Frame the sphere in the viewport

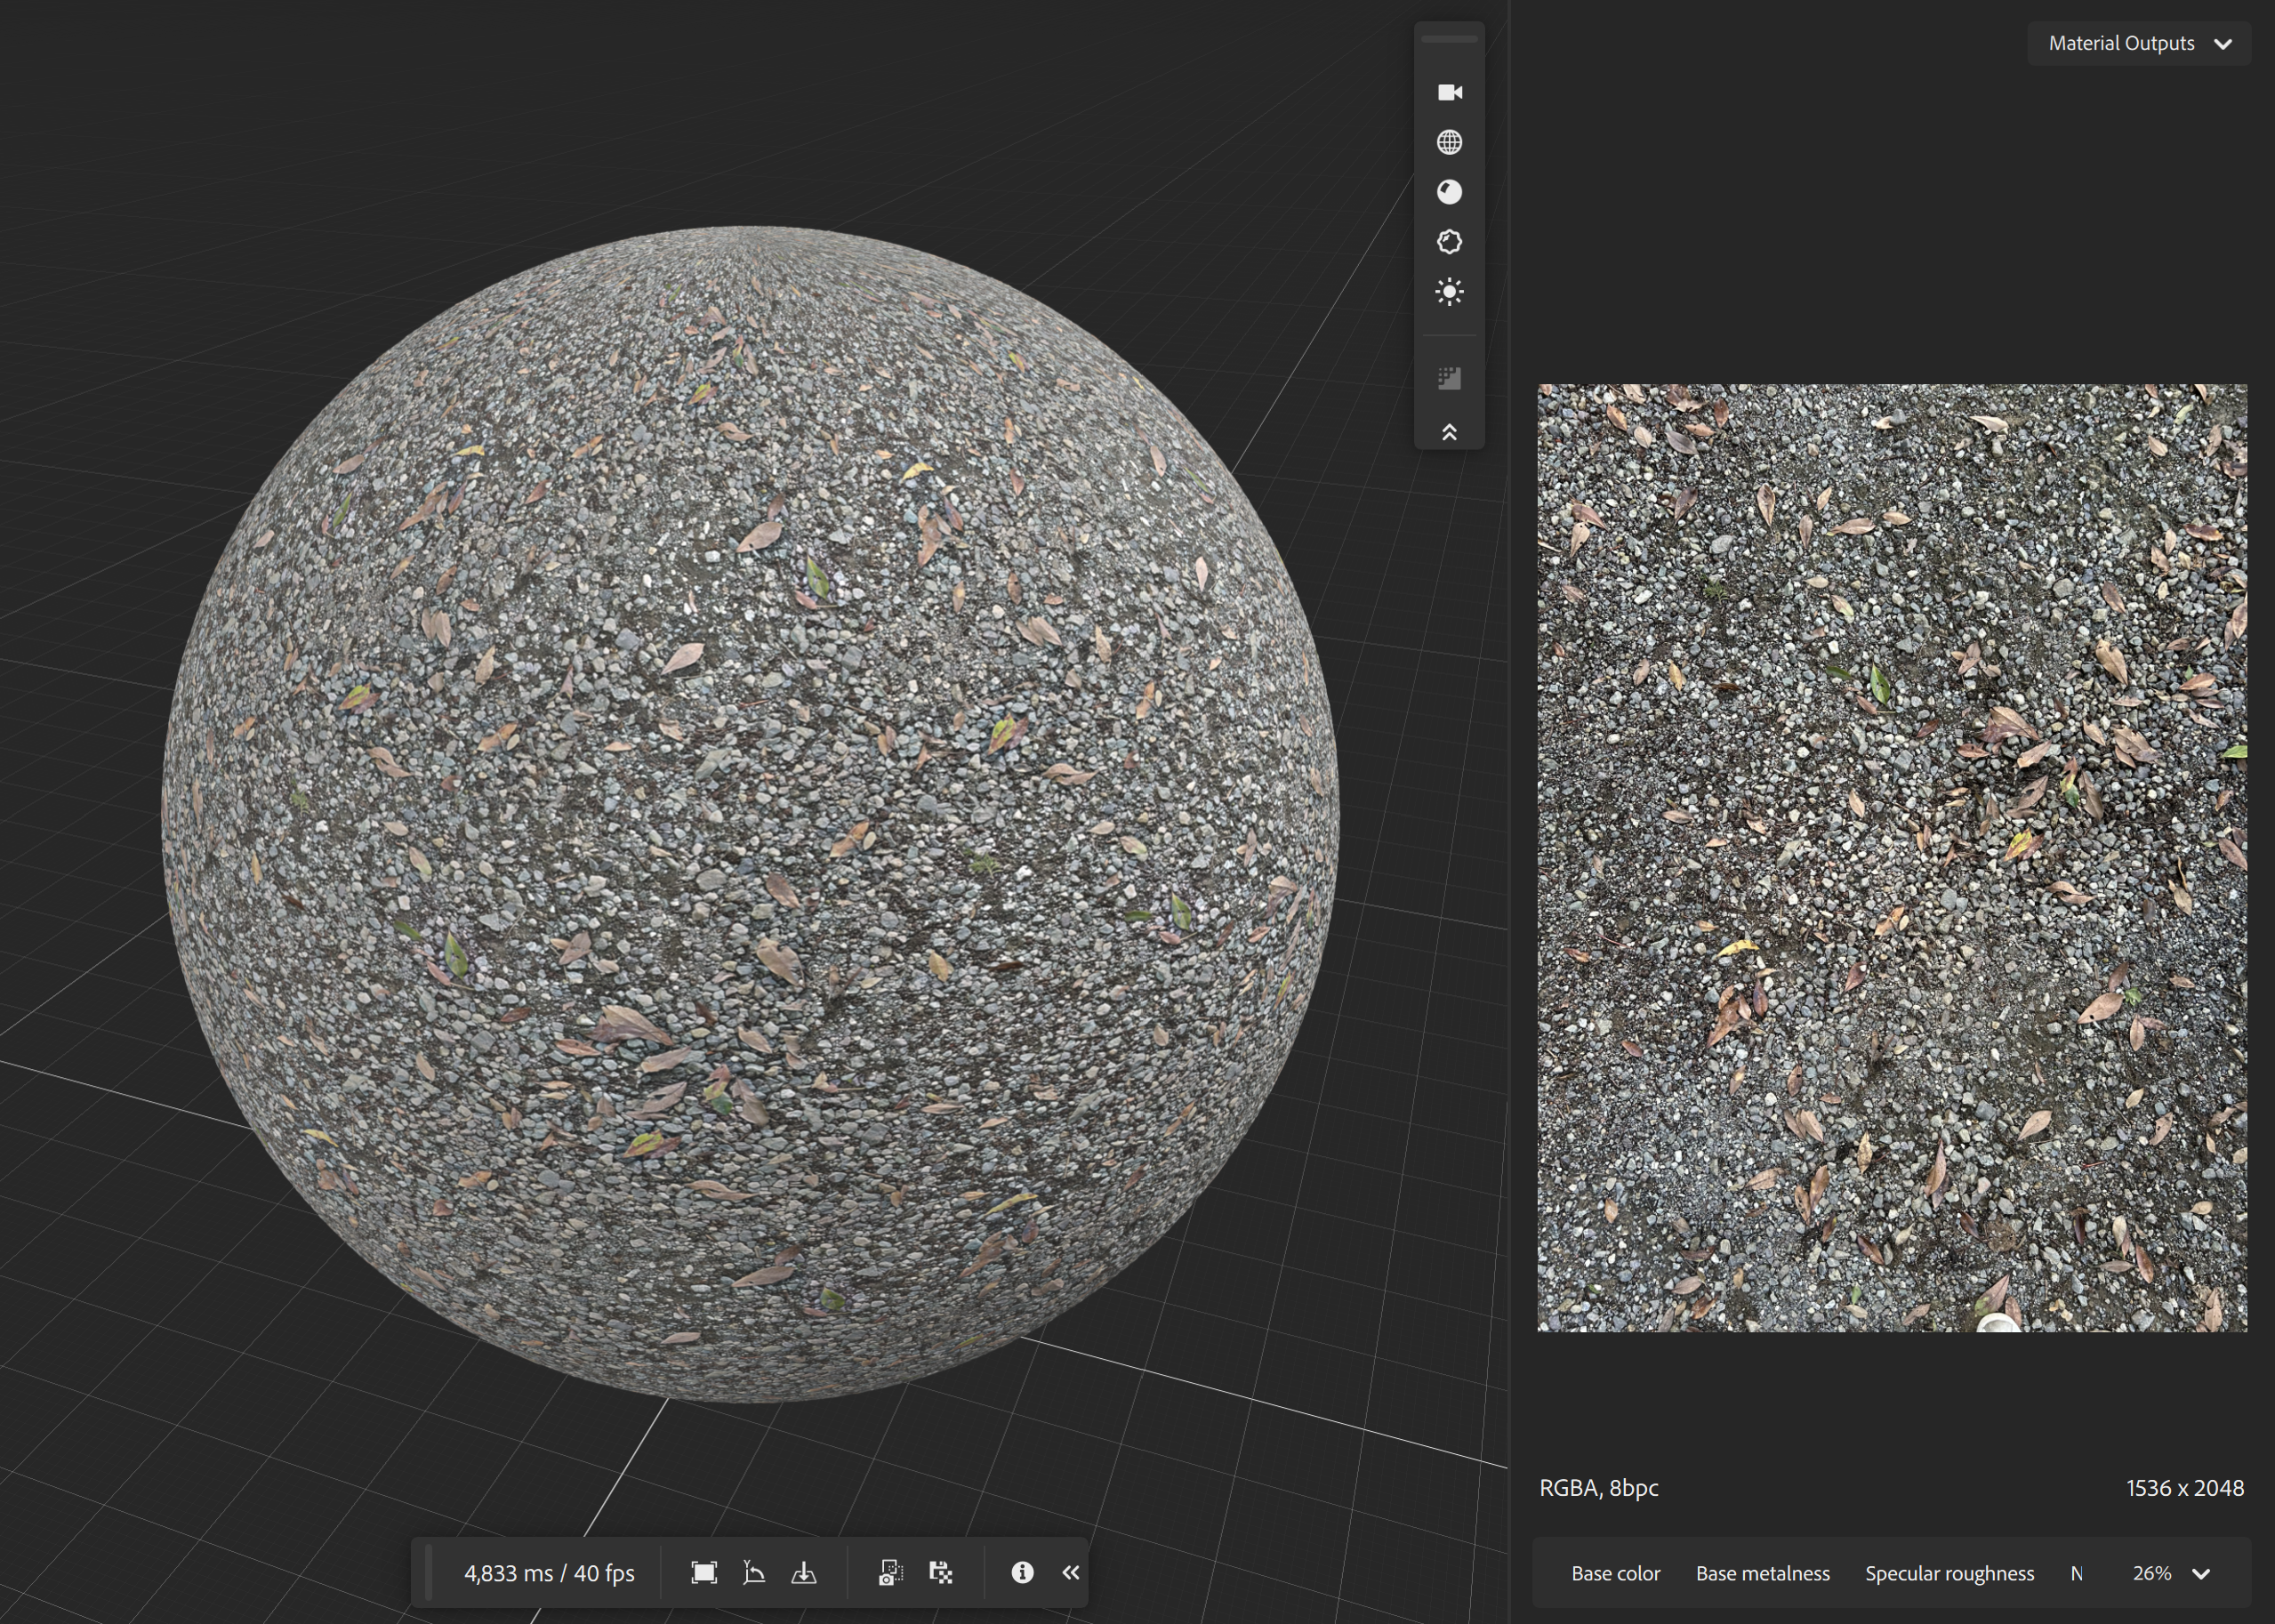(x=704, y=1573)
